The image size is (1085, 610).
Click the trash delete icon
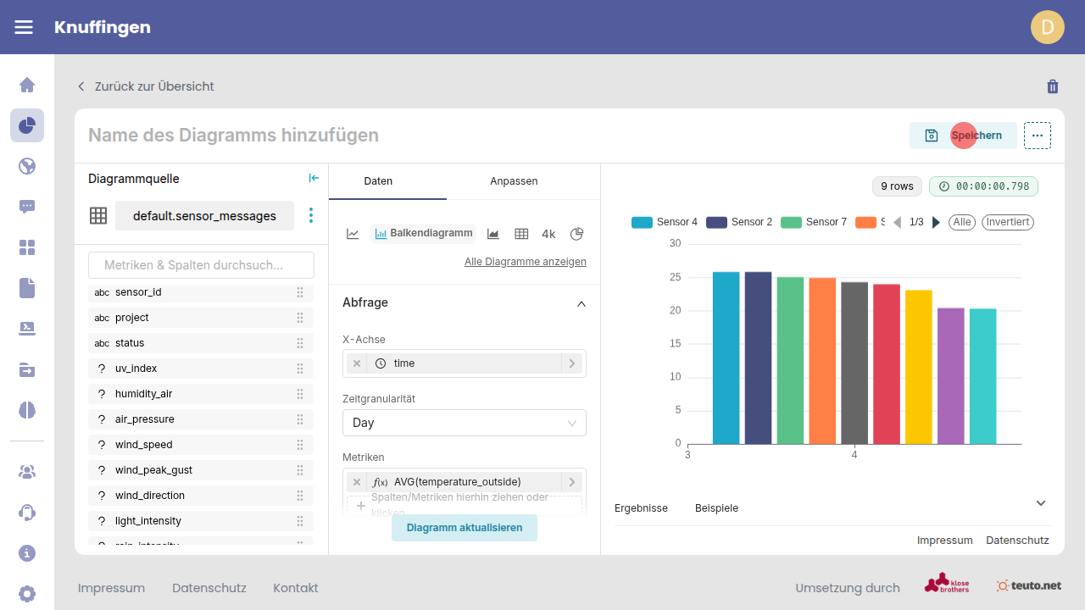coord(1053,86)
